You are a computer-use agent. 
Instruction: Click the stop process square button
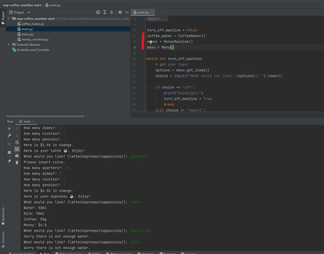click(x=9, y=143)
